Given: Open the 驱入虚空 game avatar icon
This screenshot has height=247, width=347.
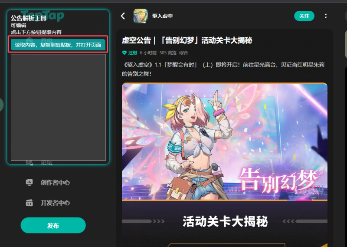Looking at the screenshot, I should (x=141, y=16).
